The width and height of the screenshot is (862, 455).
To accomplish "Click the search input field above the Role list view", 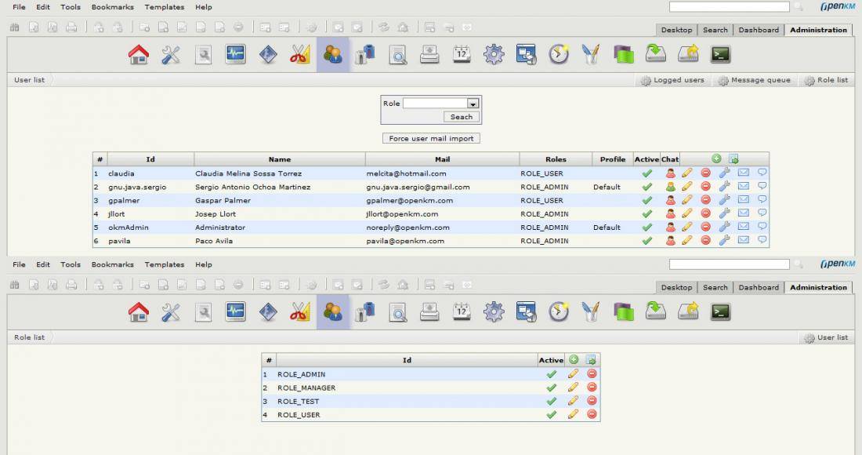I will (729, 264).
